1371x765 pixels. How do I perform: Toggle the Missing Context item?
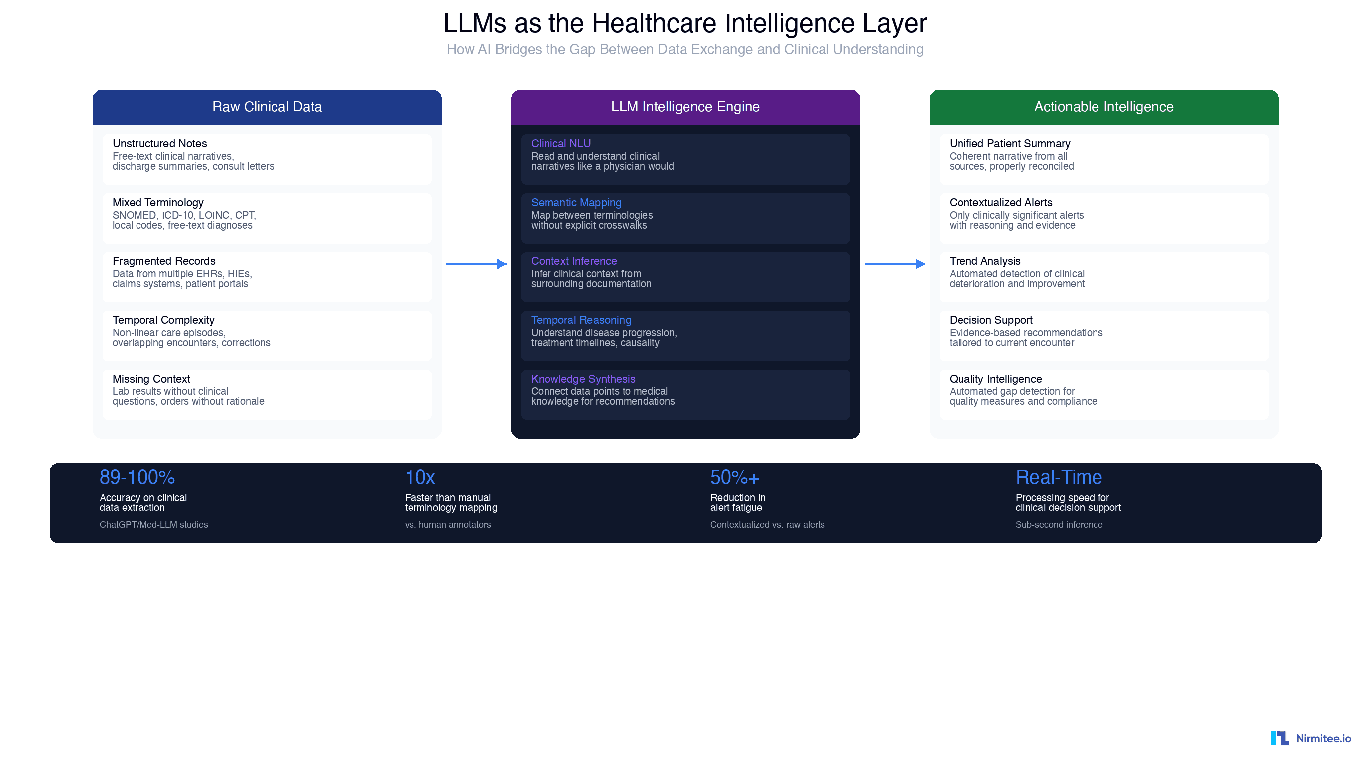267,394
